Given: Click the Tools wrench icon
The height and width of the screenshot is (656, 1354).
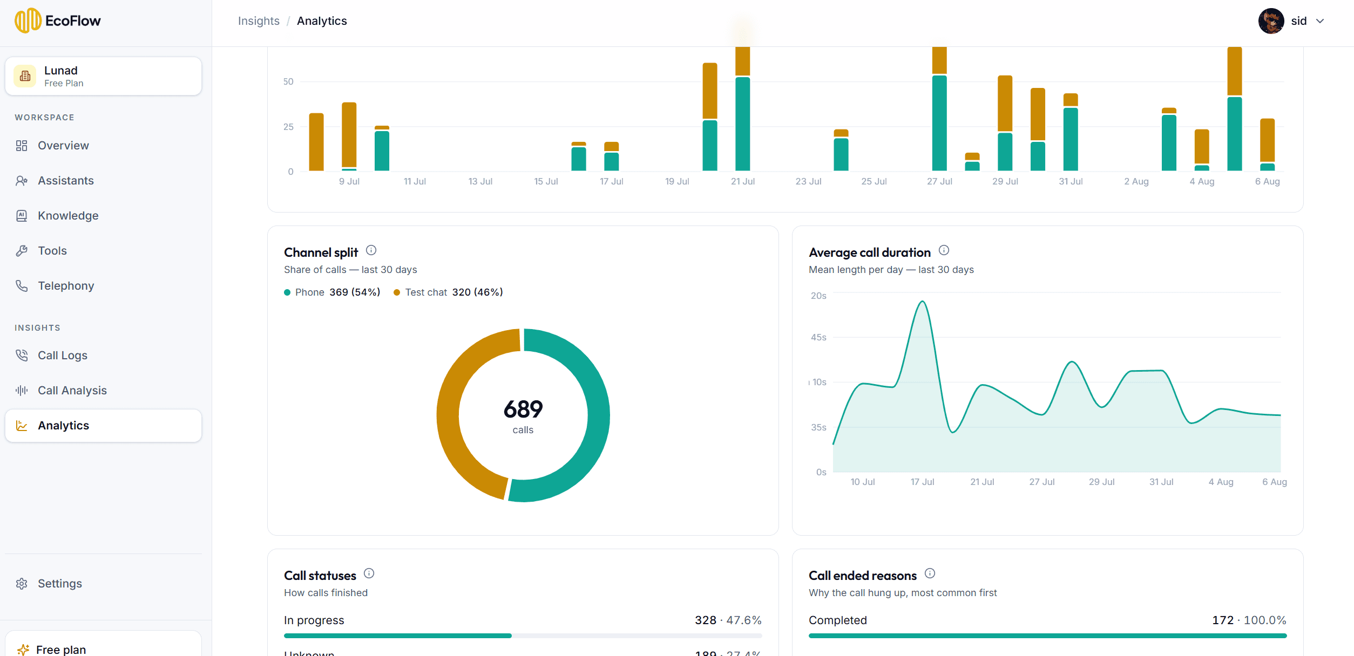Looking at the screenshot, I should tap(22, 251).
